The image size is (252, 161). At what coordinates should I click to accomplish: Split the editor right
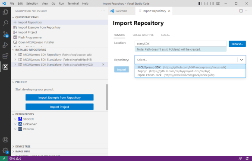click(x=241, y=11)
